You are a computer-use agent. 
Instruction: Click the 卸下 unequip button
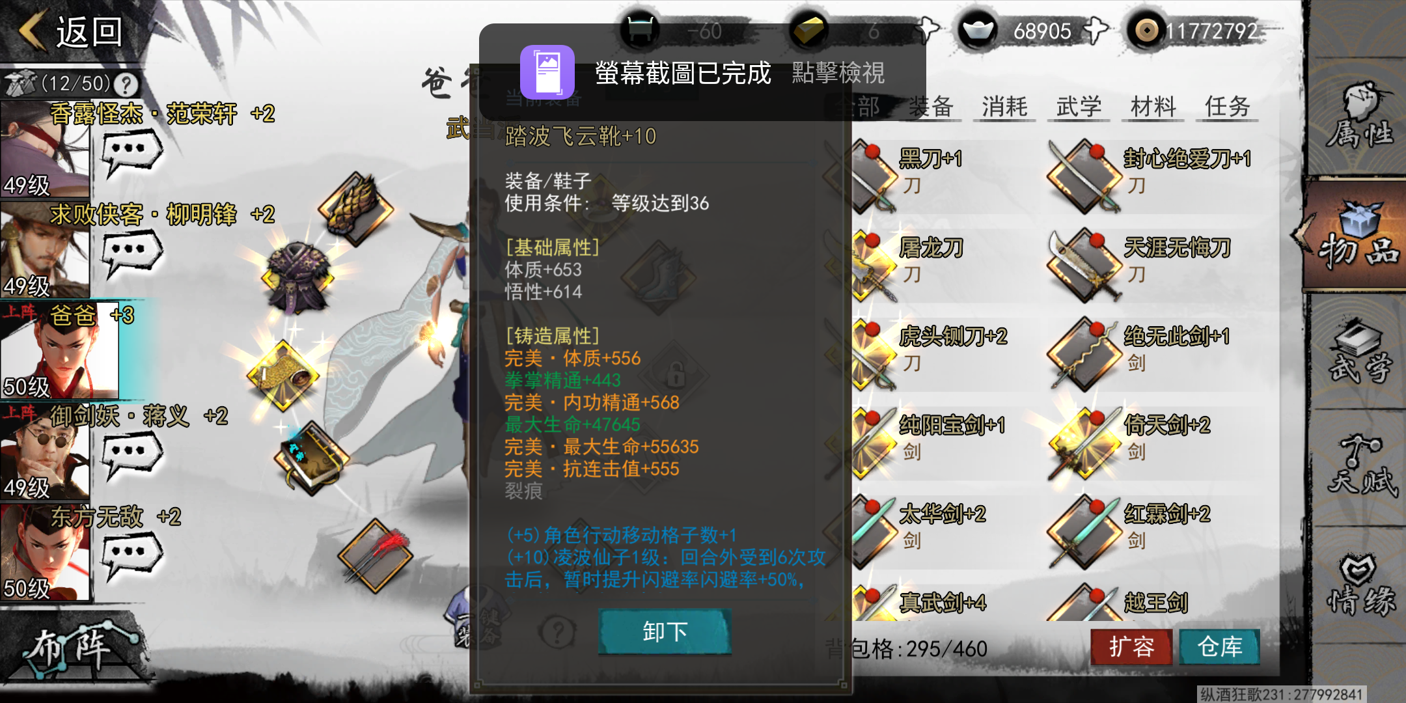coord(665,631)
